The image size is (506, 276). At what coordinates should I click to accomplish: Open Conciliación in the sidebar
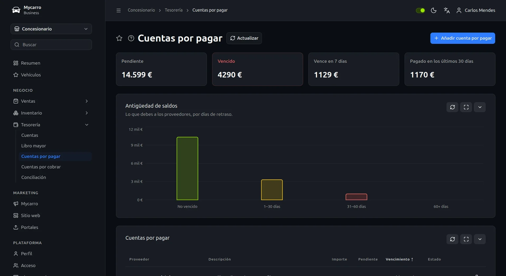click(x=55, y=177)
